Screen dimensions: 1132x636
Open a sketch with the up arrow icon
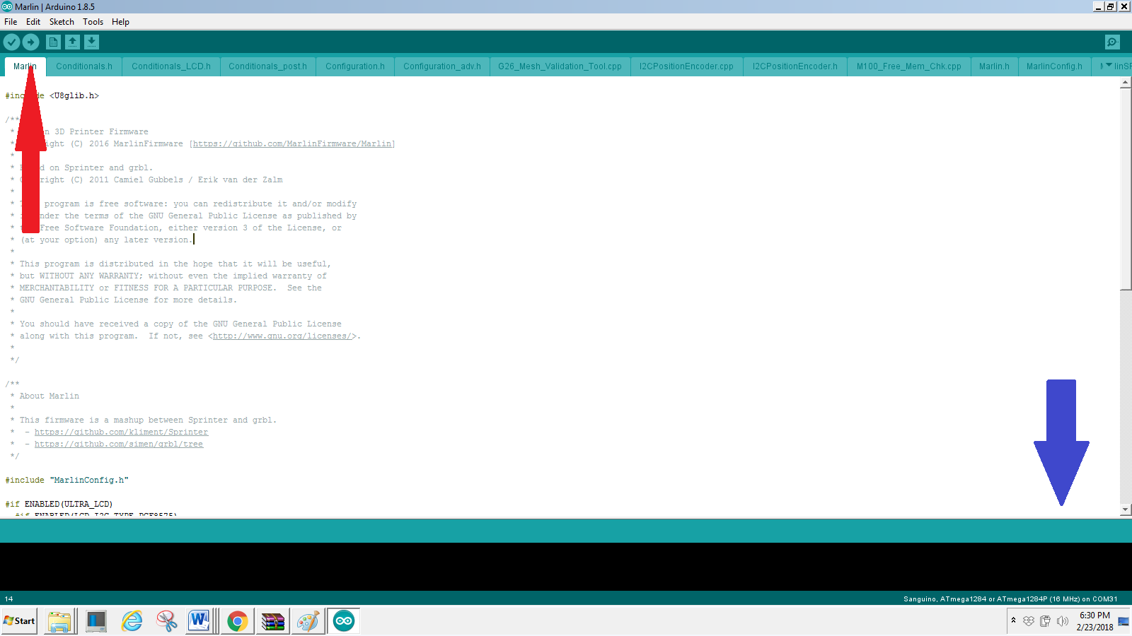[x=72, y=42]
